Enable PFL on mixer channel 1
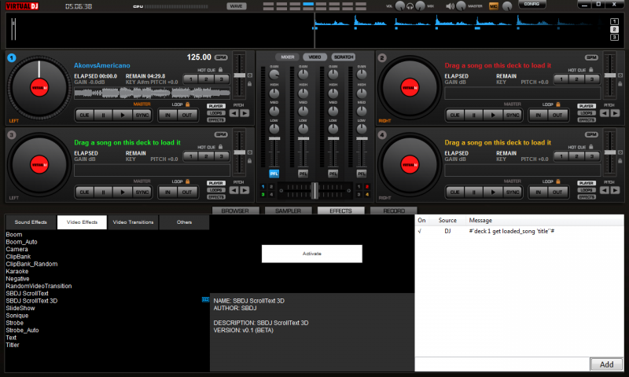 pyautogui.click(x=274, y=174)
